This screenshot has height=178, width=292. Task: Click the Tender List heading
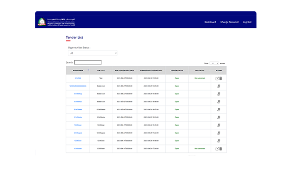tap(75, 38)
